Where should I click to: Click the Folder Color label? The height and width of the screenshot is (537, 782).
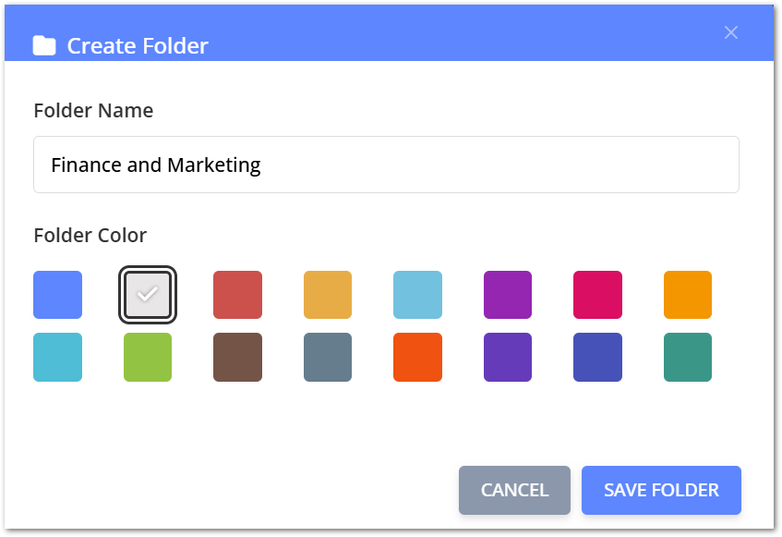click(x=90, y=235)
